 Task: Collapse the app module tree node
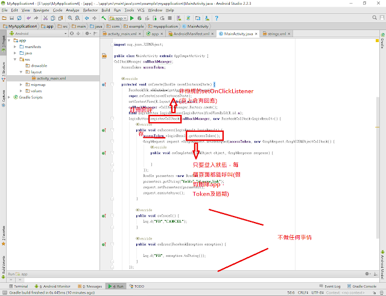point(9,40)
